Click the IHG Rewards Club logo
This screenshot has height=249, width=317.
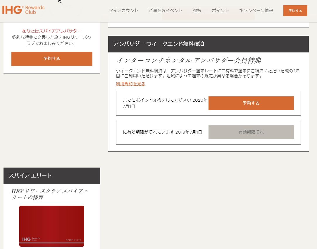tap(23, 10)
